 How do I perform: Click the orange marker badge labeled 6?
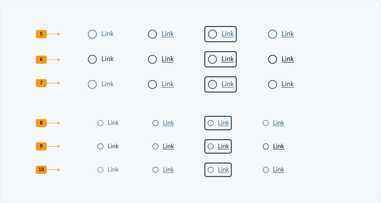coord(41,59)
